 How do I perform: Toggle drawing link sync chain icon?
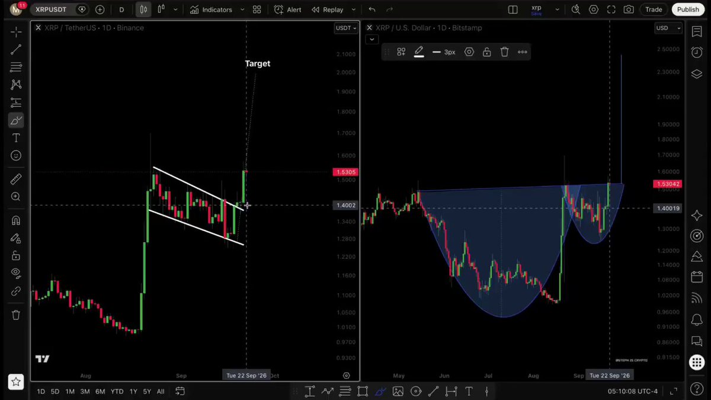coord(16,291)
